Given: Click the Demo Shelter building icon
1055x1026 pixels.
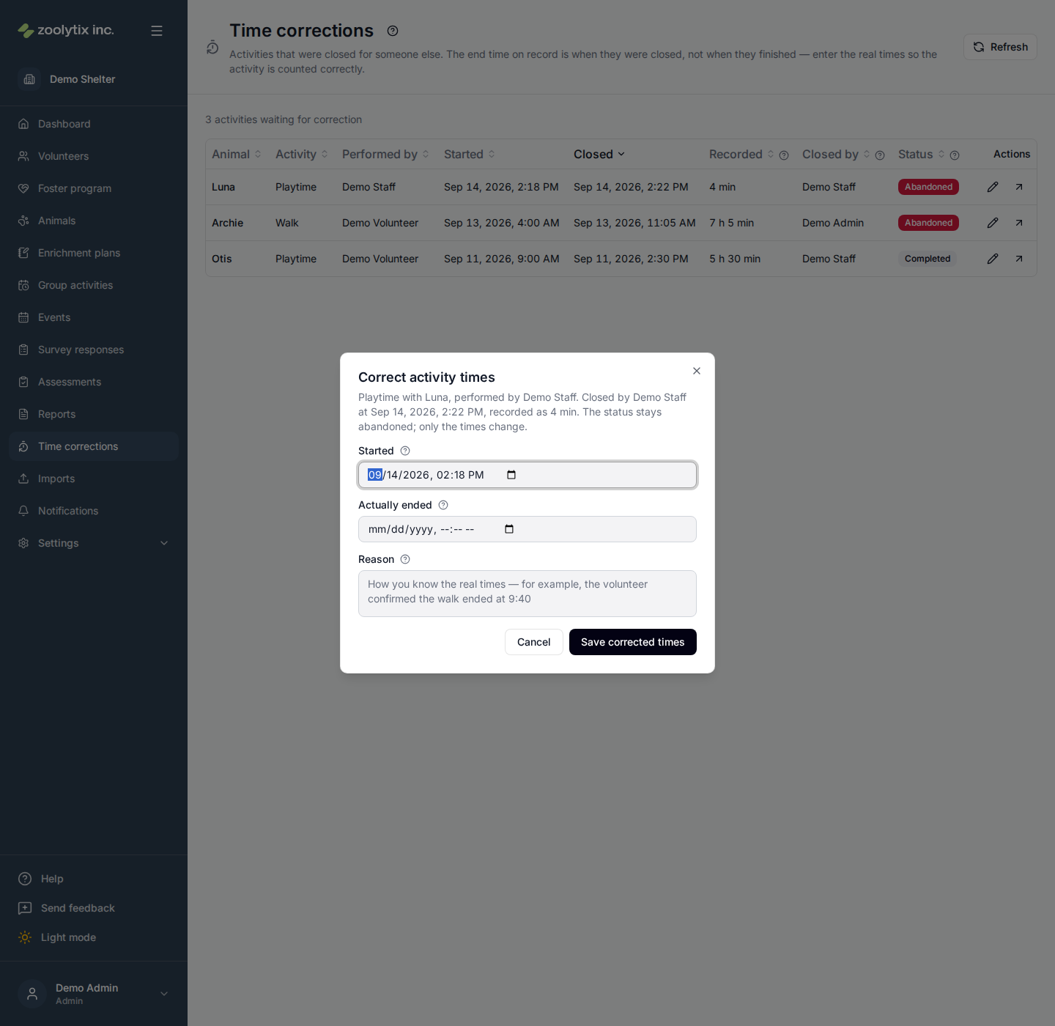Looking at the screenshot, I should [29, 79].
